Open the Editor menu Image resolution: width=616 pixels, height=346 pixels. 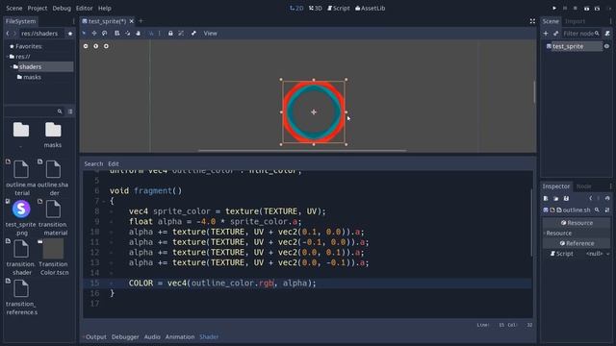tap(84, 8)
